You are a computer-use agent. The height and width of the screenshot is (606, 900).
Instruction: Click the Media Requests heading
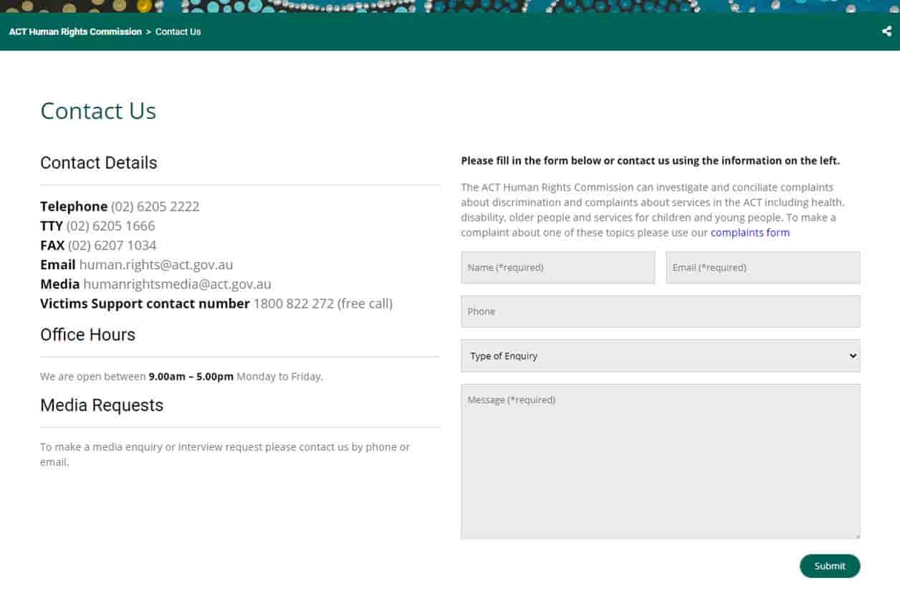click(102, 405)
